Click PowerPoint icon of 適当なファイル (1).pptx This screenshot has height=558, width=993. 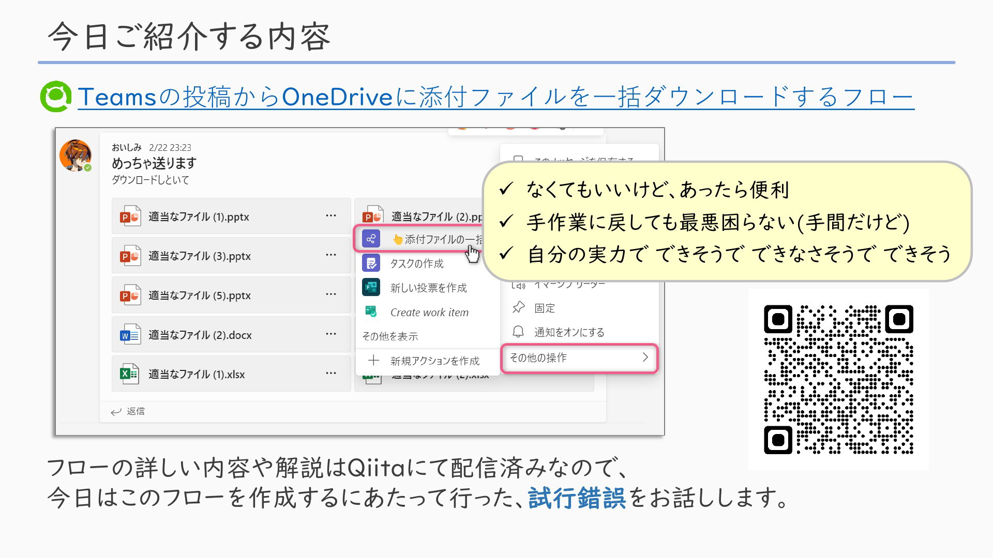coord(130,216)
